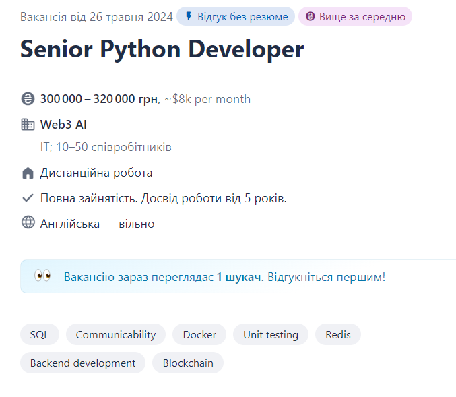456x397 pixels.
Task: Click the 'Вище за середню' badge
Action: click(355, 16)
